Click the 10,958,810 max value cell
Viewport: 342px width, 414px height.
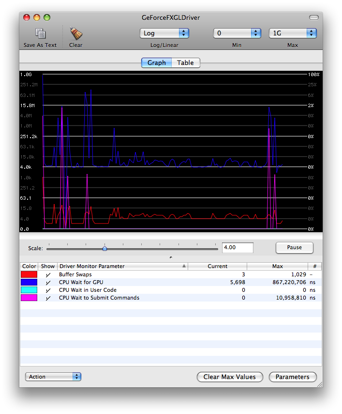click(291, 298)
